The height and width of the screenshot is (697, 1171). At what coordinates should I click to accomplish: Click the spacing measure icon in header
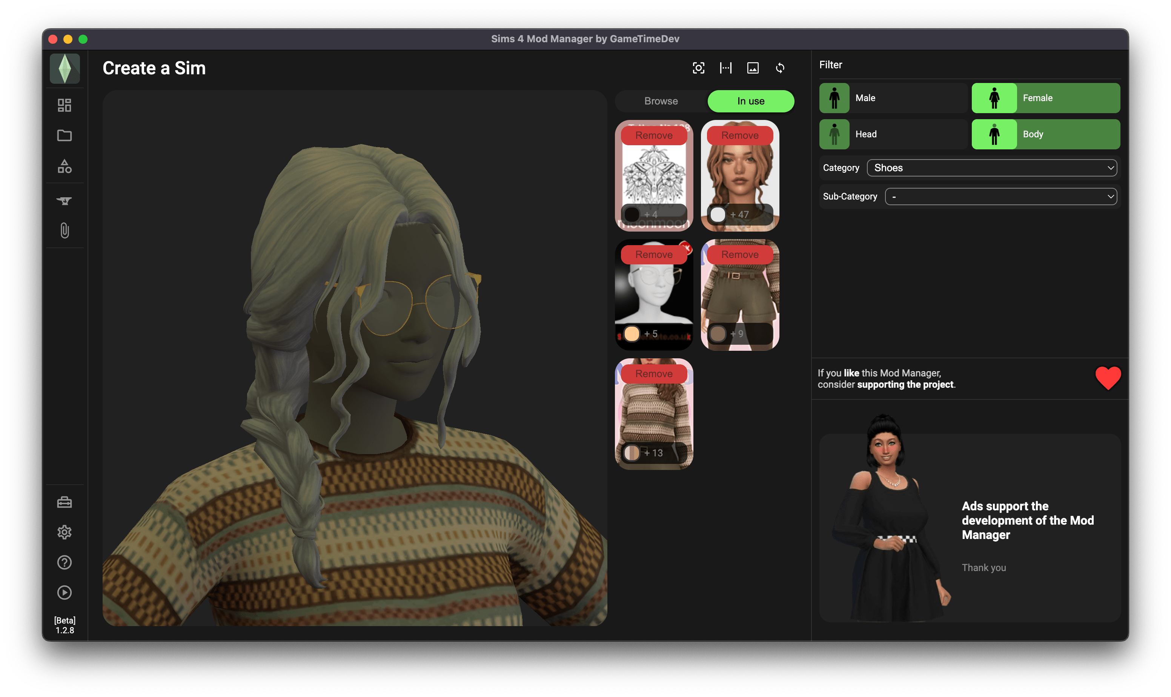pyautogui.click(x=726, y=68)
